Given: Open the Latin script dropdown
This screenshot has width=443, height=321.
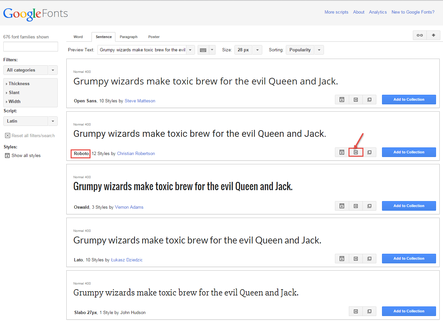Looking at the screenshot, I should point(31,121).
